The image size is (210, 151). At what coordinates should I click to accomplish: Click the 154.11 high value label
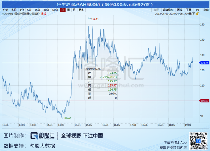95,19
